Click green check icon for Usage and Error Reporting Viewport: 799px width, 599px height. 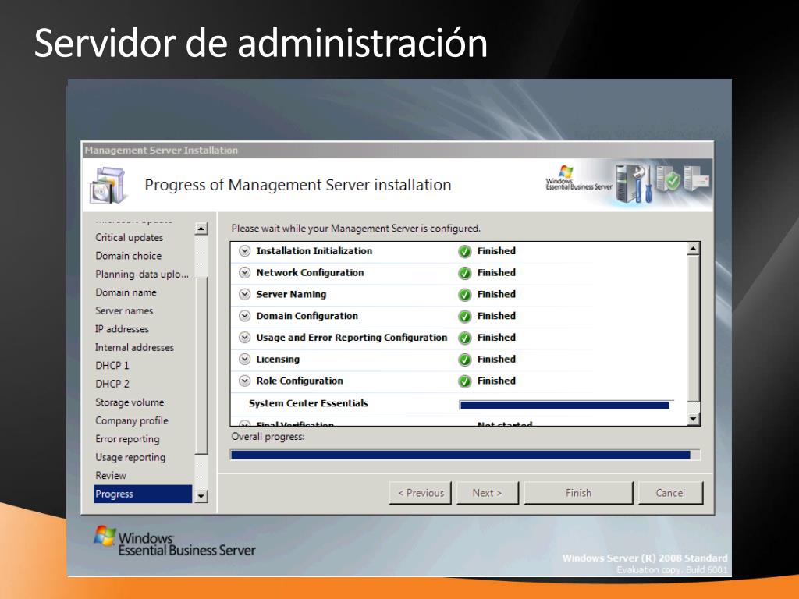click(x=465, y=338)
